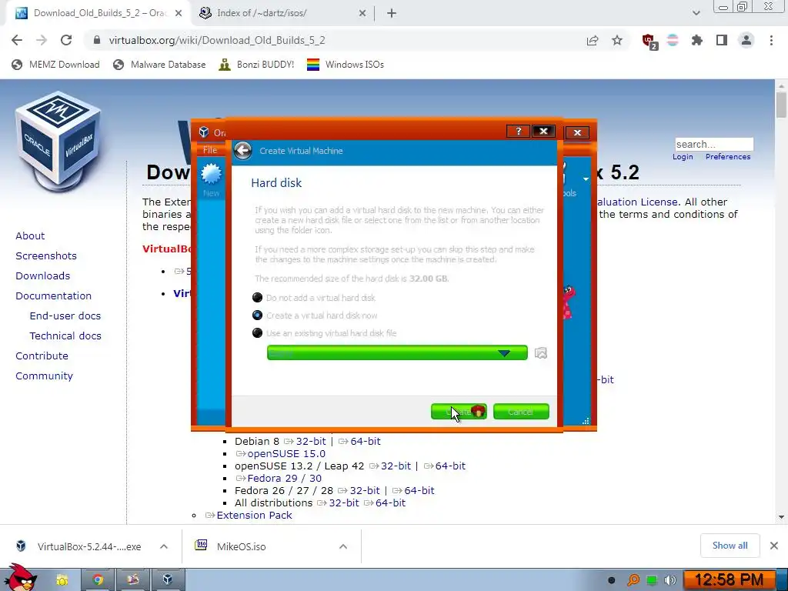Click the Cancel button in the wizard
This screenshot has width=788, height=591.
click(521, 412)
